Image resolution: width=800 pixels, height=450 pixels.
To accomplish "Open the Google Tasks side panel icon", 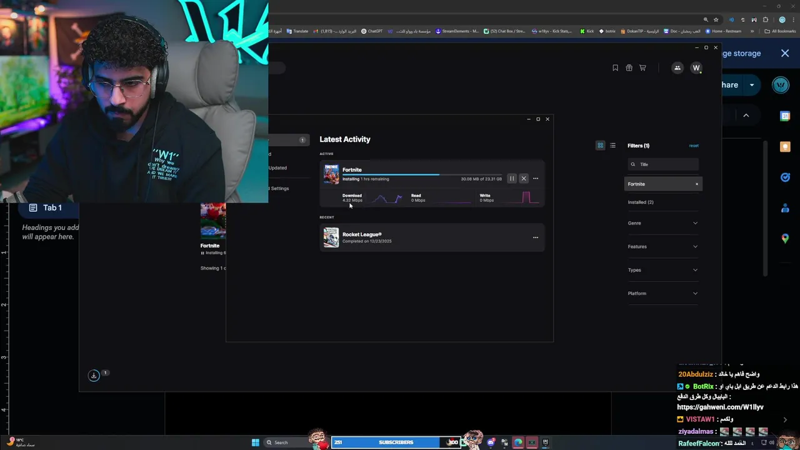I will coord(785,177).
